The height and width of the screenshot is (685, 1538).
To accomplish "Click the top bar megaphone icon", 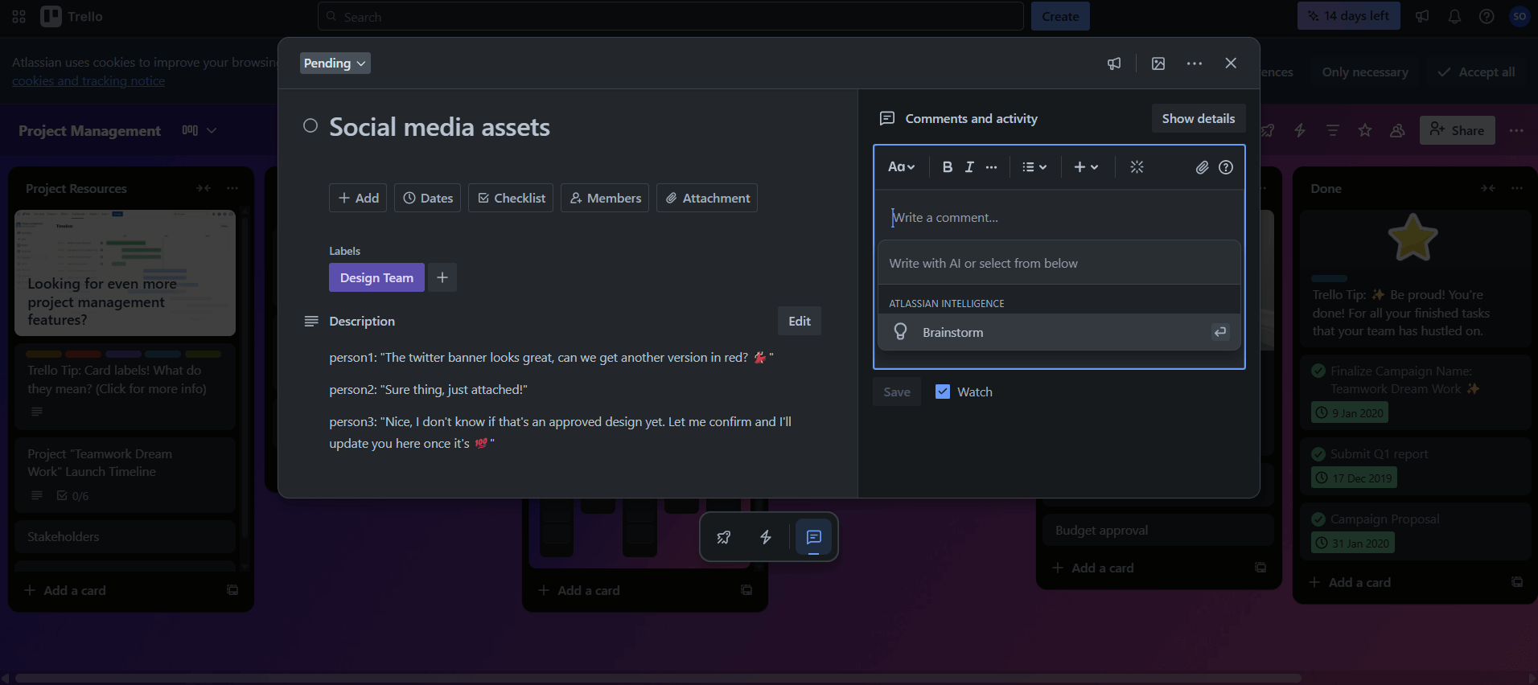I will 1422,16.
